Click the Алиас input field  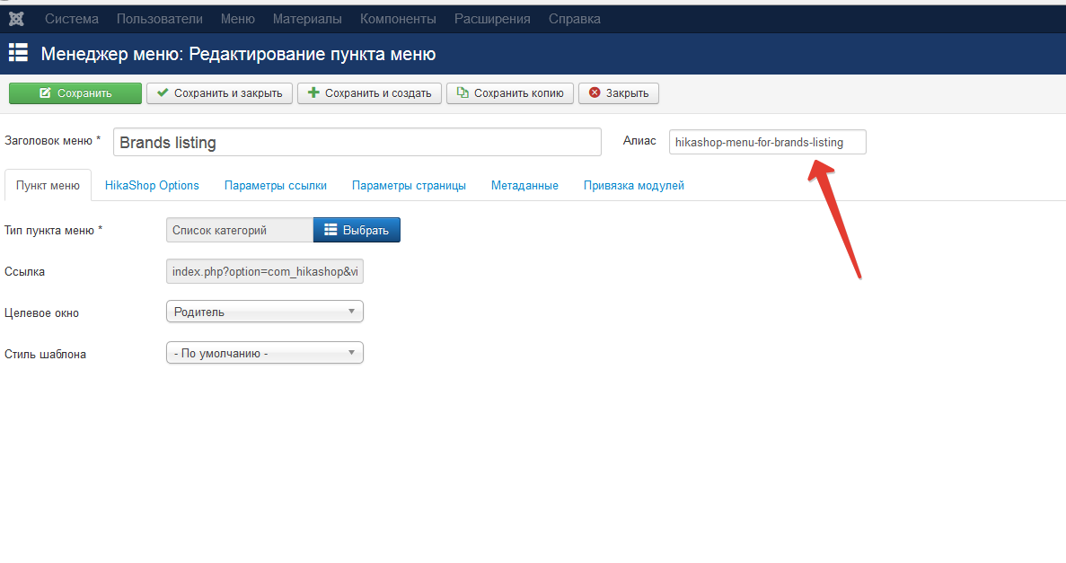coord(768,142)
